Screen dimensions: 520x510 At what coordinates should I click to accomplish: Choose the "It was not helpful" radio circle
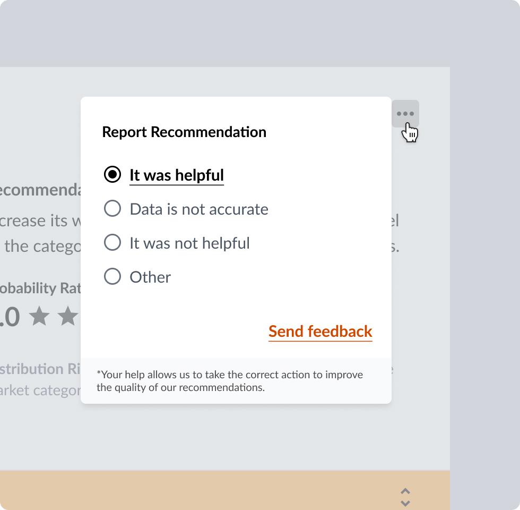112,243
